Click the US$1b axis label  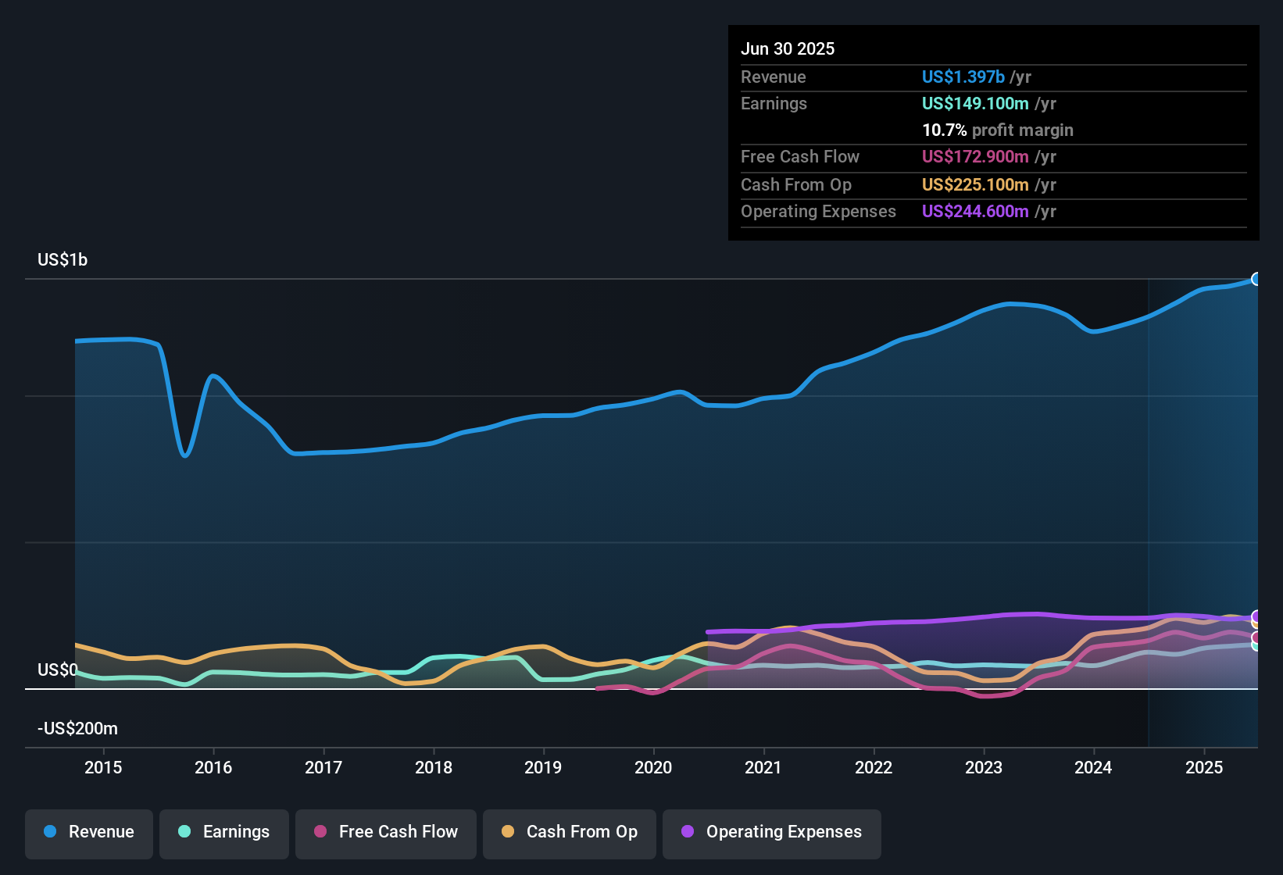click(63, 259)
